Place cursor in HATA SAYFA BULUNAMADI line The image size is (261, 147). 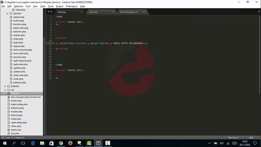[102, 43]
